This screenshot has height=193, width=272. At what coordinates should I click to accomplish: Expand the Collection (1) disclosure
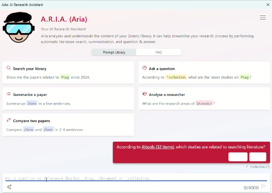coord(258,167)
